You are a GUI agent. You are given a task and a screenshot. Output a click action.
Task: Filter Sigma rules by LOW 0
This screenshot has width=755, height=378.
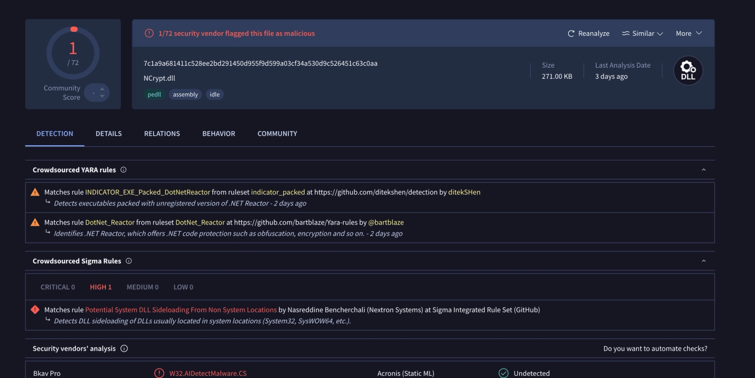point(183,287)
